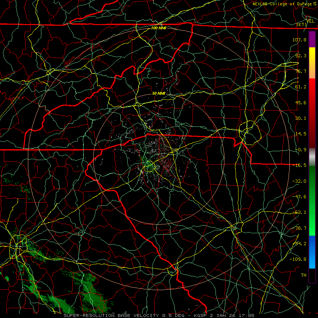
Task: Pick the gray near-zero segment of the color bar
Action: tap(312, 157)
